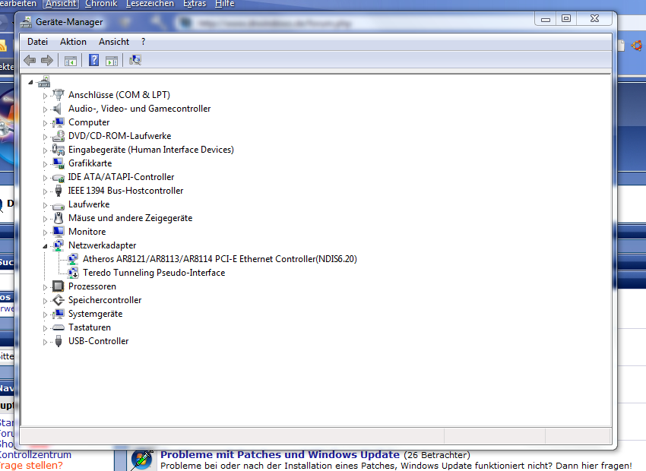
Task: Click the Tastaturen keyboard icon
Action: coord(59,327)
